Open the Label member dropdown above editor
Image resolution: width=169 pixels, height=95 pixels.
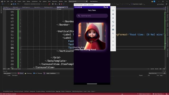click(65, 9)
